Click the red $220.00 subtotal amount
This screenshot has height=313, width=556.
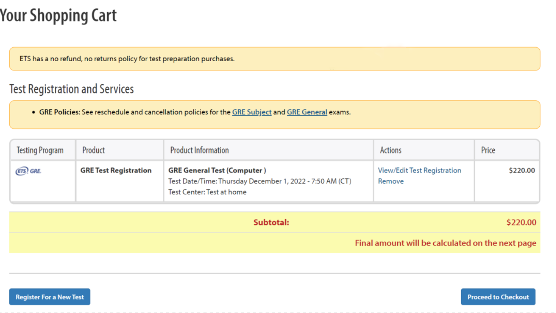coord(521,222)
